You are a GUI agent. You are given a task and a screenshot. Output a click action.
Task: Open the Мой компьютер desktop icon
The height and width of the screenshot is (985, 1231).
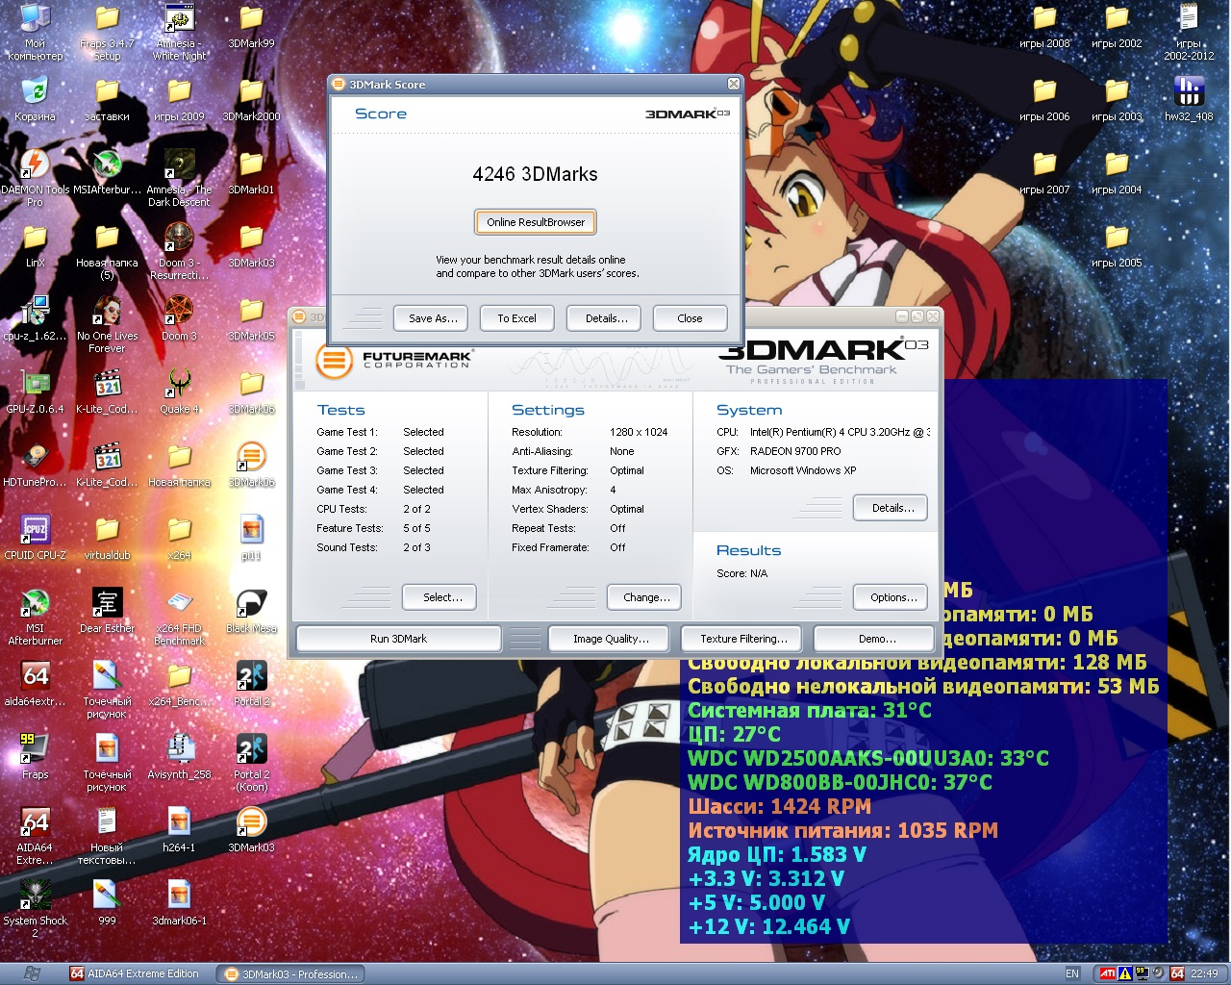pyautogui.click(x=36, y=30)
